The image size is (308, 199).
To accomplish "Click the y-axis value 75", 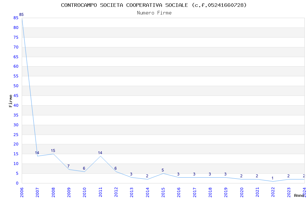I will 16,37.
